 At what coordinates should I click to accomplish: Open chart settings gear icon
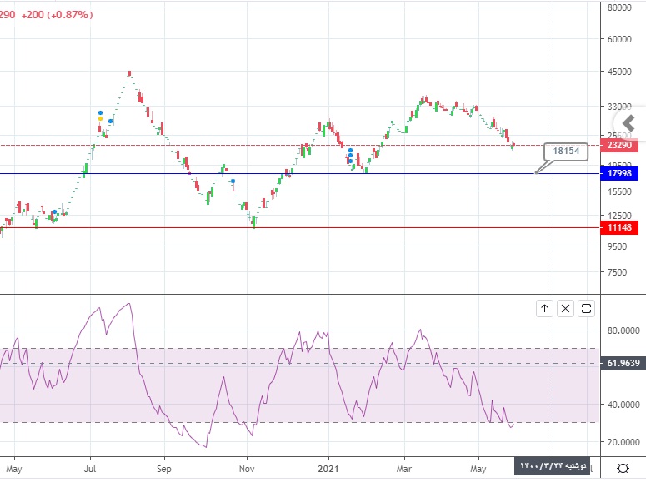(x=623, y=469)
